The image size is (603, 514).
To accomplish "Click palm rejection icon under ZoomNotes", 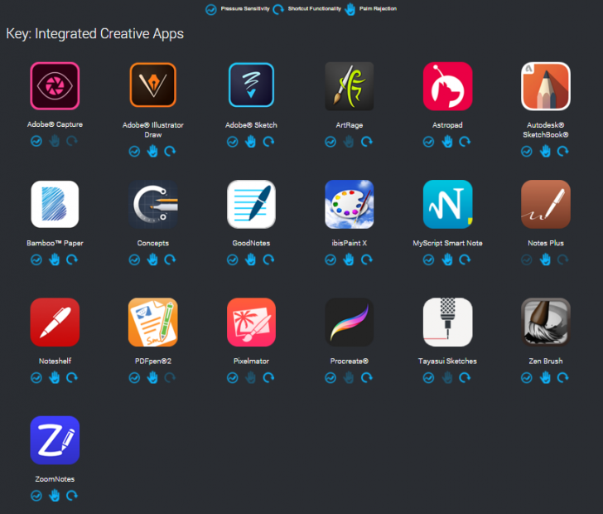I will coord(55,495).
